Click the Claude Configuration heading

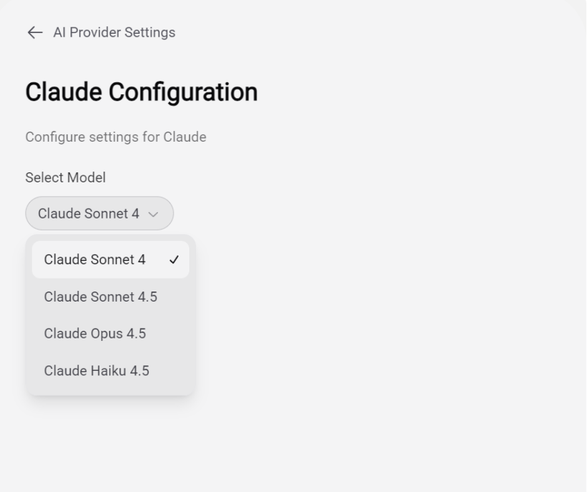[141, 92]
